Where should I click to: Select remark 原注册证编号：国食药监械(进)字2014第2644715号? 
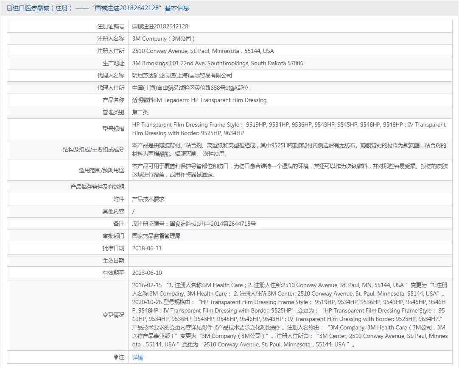click(194, 224)
